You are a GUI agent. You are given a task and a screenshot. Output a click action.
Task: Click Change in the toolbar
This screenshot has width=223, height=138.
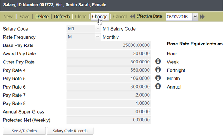100,17
